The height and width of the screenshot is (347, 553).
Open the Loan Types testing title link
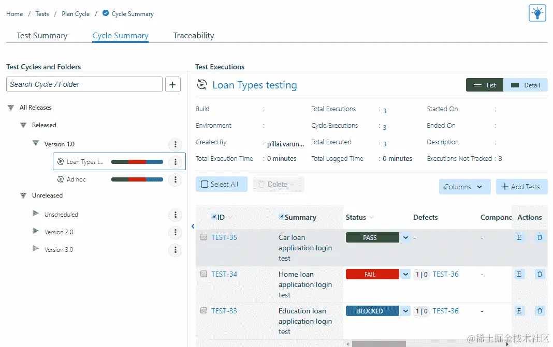(x=255, y=85)
